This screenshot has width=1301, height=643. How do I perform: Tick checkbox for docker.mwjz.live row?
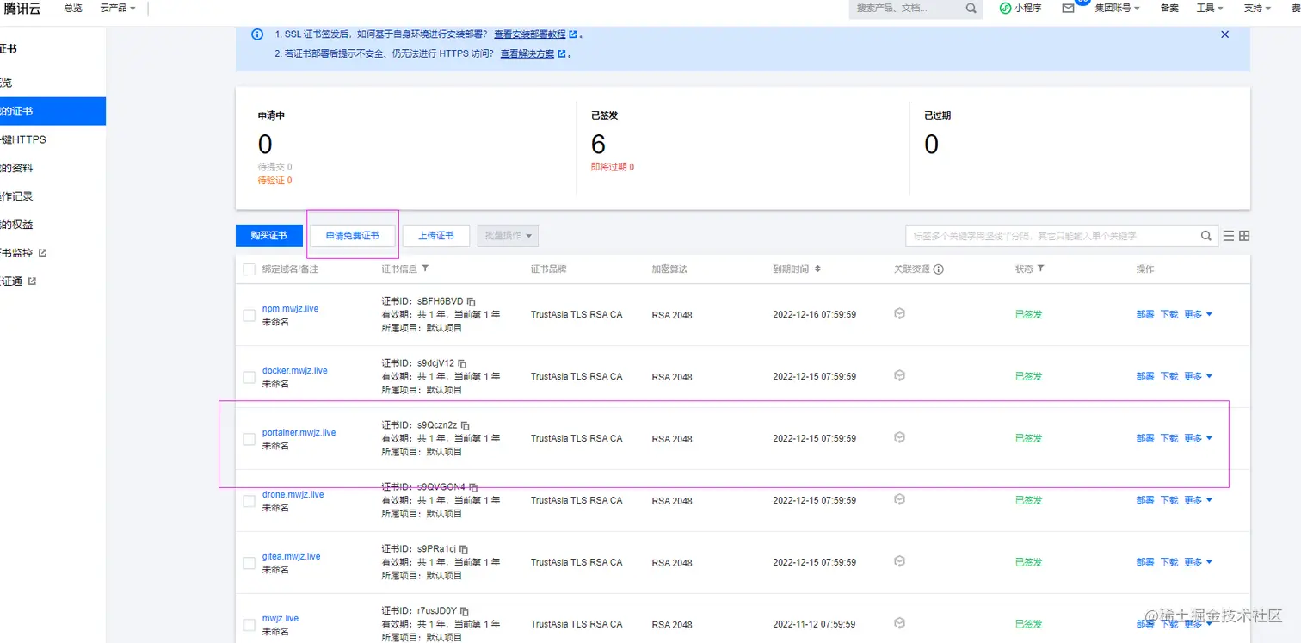[x=249, y=377]
